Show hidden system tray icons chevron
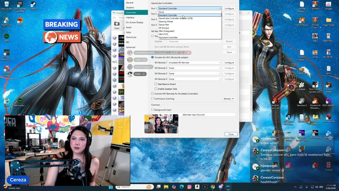This screenshot has width=339, height=191. pyautogui.click(x=295, y=187)
